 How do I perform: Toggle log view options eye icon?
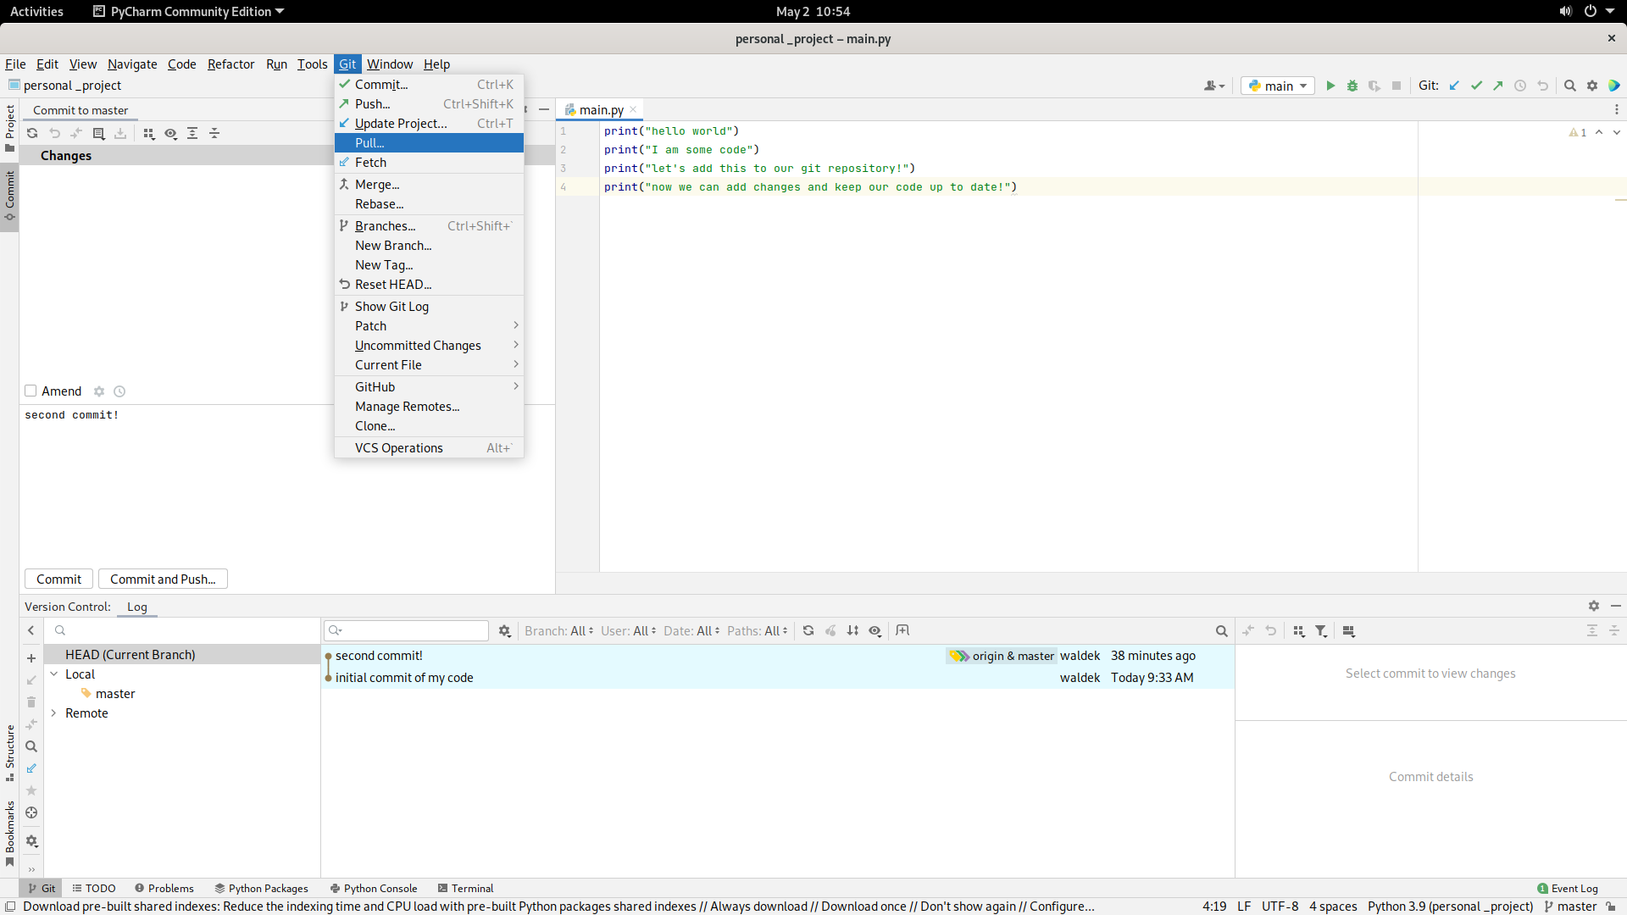point(875,630)
